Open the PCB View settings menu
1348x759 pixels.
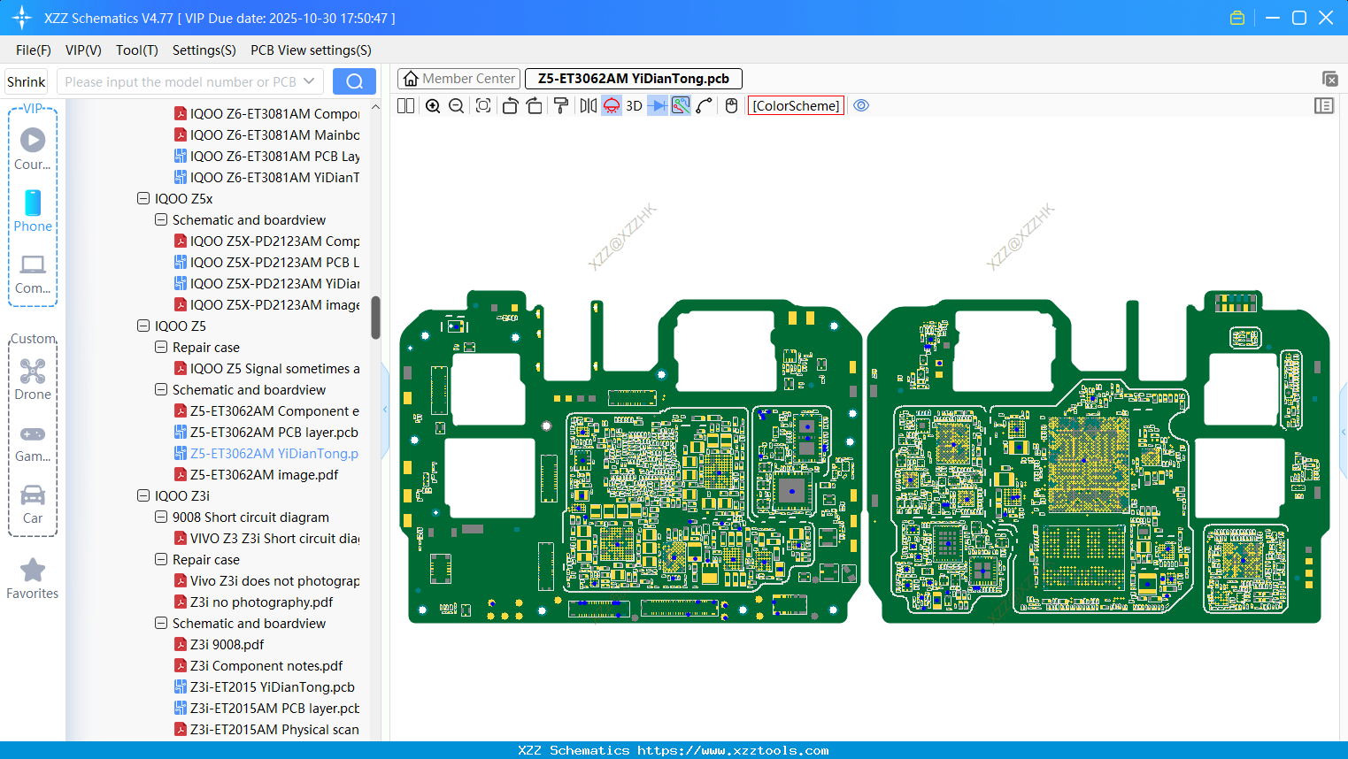tap(311, 50)
